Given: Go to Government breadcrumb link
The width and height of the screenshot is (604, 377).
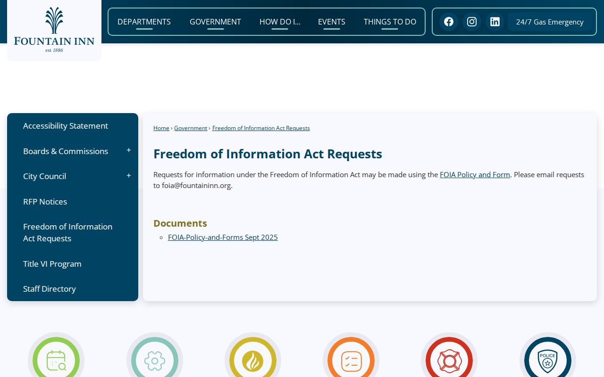Looking at the screenshot, I should pyautogui.click(x=191, y=128).
